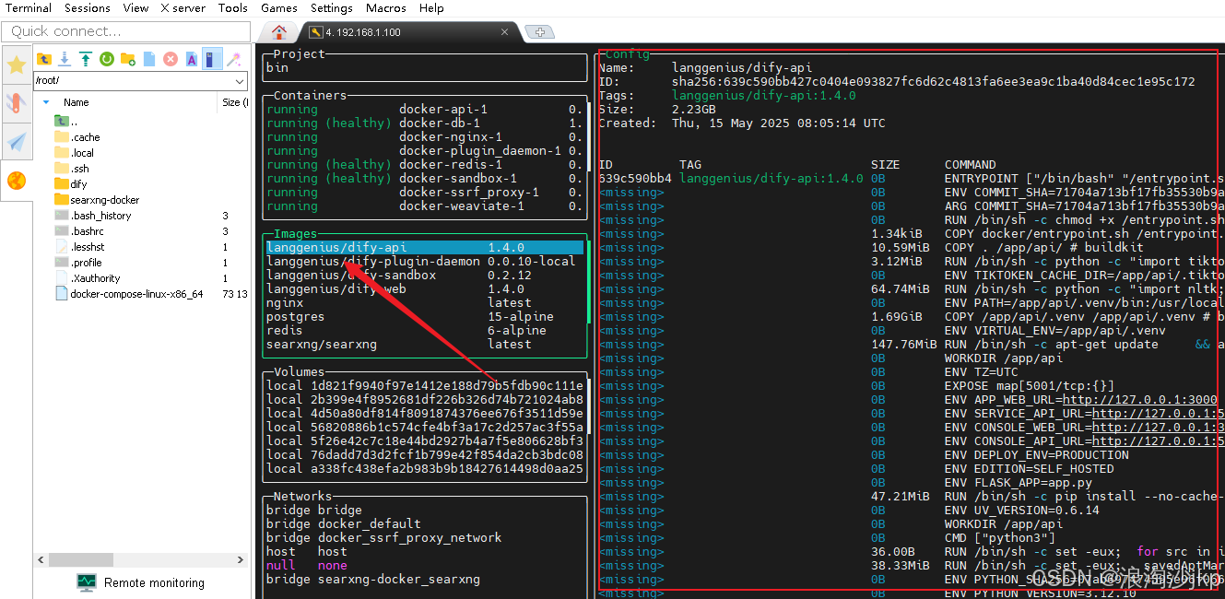Select the searxng/searxng image row
This screenshot has height=599, width=1225.
(x=425, y=345)
